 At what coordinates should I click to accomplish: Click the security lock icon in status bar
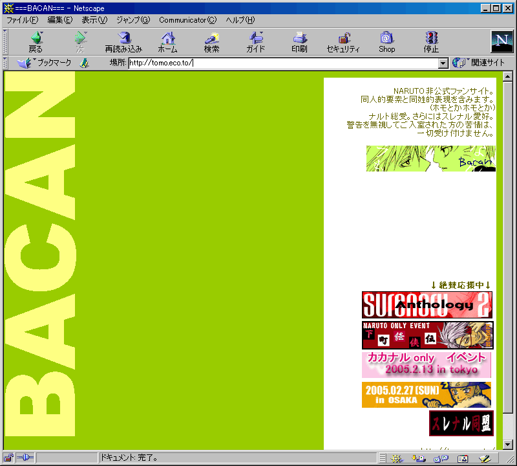(x=8, y=458)
